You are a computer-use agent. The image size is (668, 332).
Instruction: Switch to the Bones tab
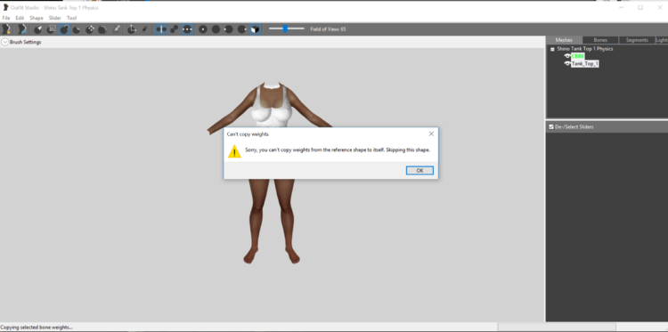[x=600, y=40]
